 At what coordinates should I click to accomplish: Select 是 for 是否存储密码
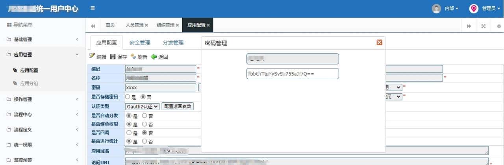pyautogui.click(x=128, y=96)
